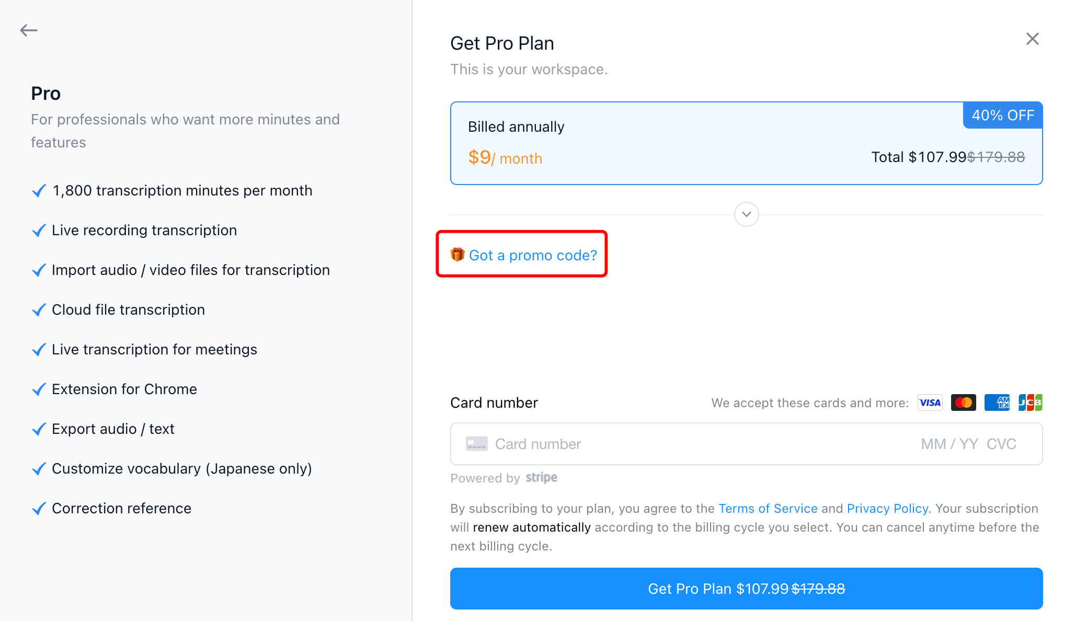Open the Terms of Service link

[768, 509]
